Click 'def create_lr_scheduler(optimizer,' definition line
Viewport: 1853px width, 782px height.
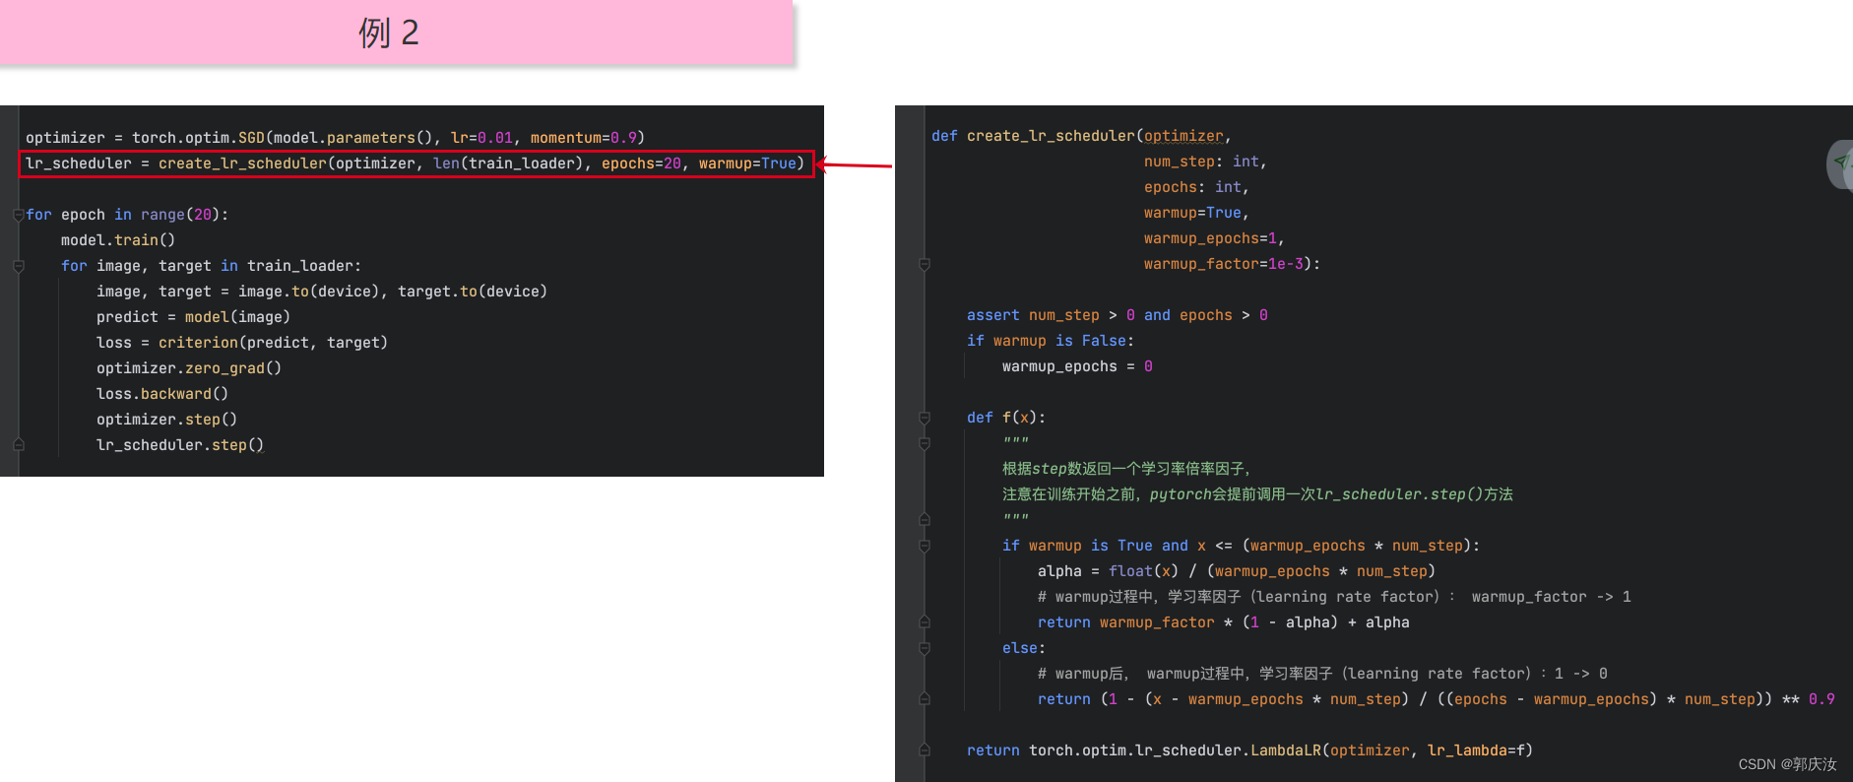[x=1082, y=136]
